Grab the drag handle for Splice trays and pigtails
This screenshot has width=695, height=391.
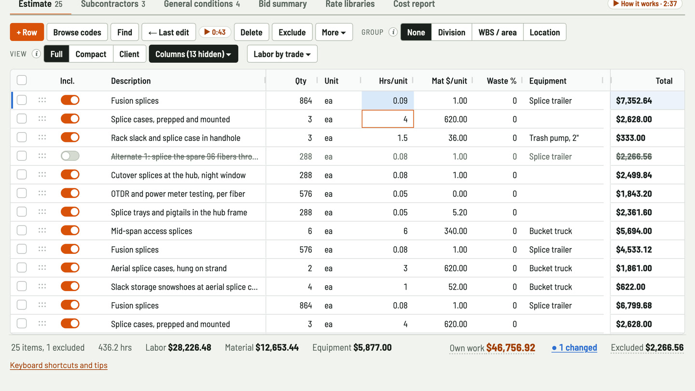coord(42,212)
